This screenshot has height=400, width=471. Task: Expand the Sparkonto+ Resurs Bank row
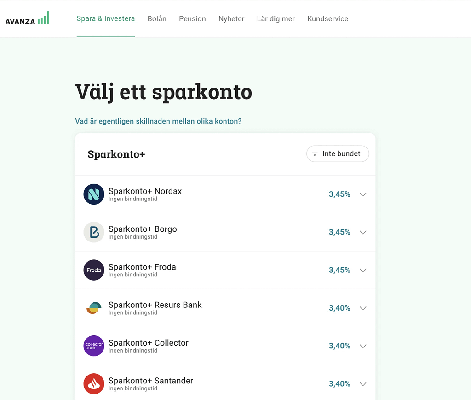(x=363, y=308)
